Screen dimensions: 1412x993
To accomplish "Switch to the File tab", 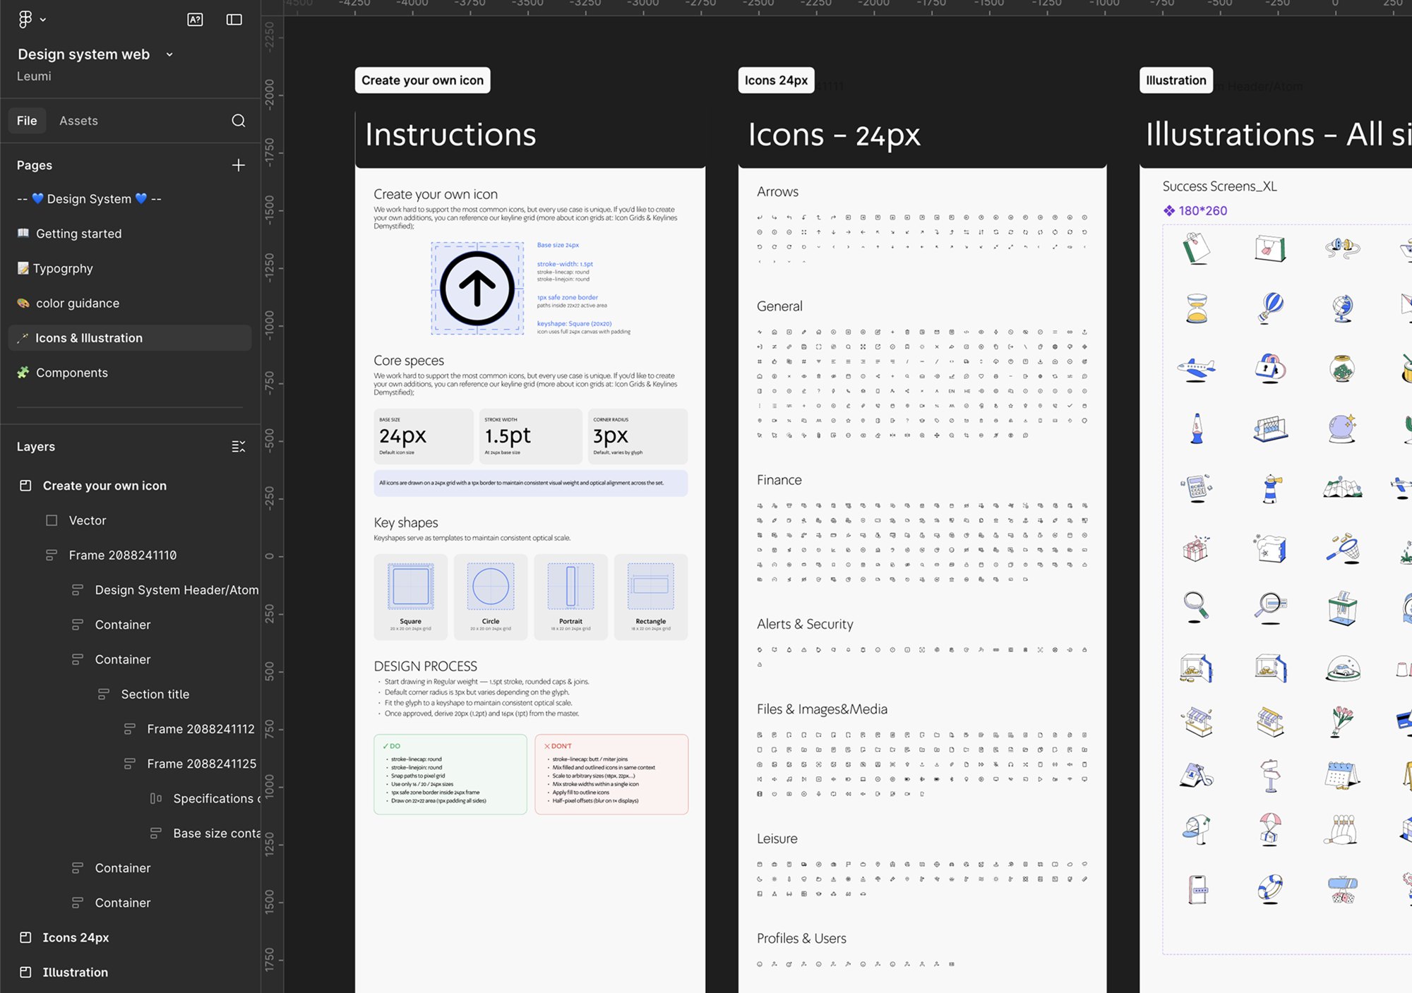I will coord(27,121).
